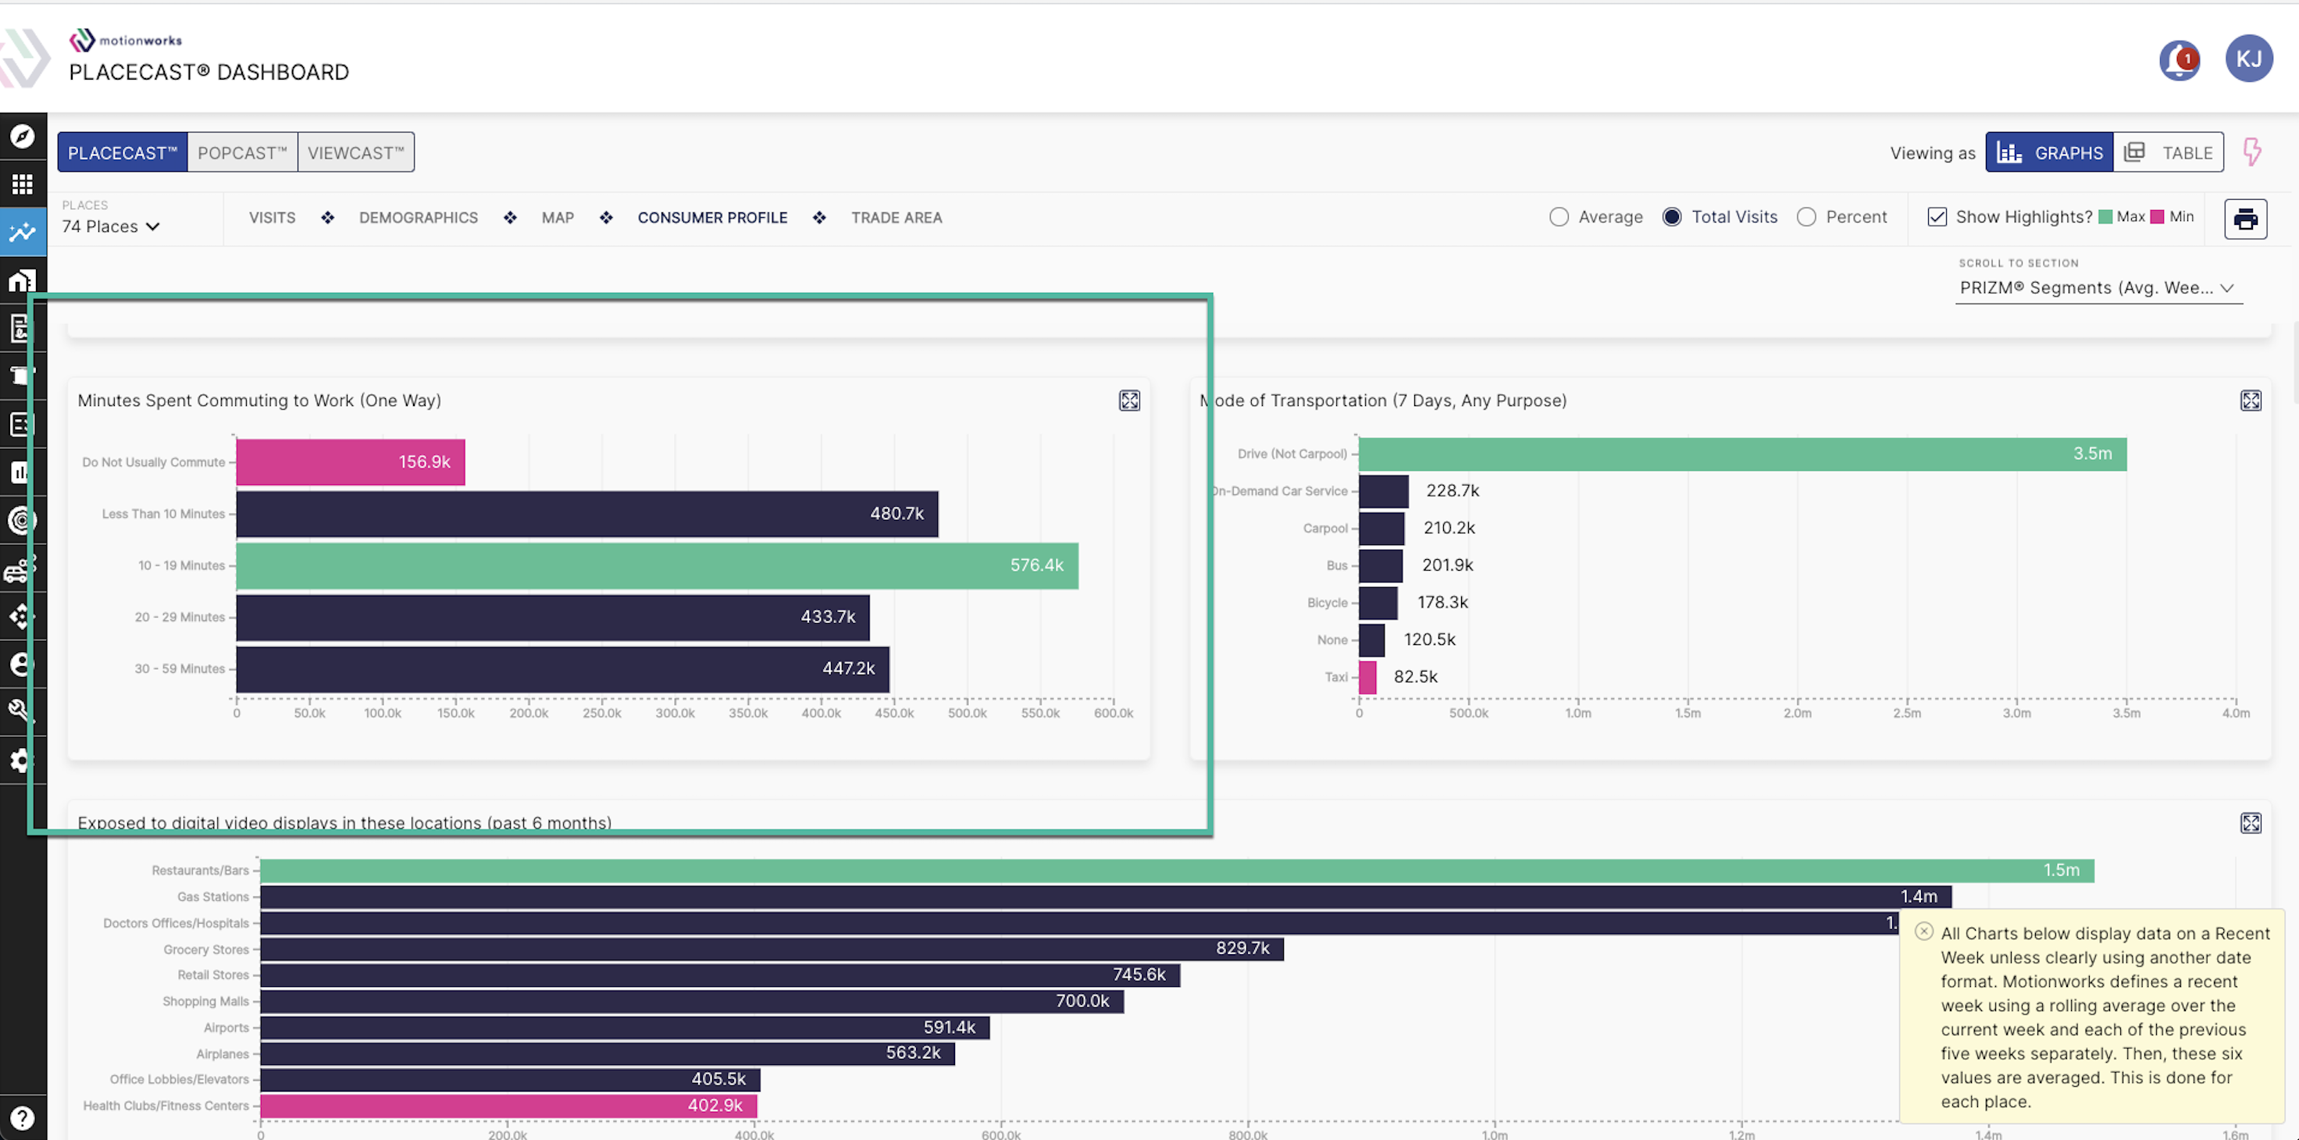Go to the DEMOGRAPHICS section
The image size is (2299, 1140).
pyautogui.click(x=418, y=218)
